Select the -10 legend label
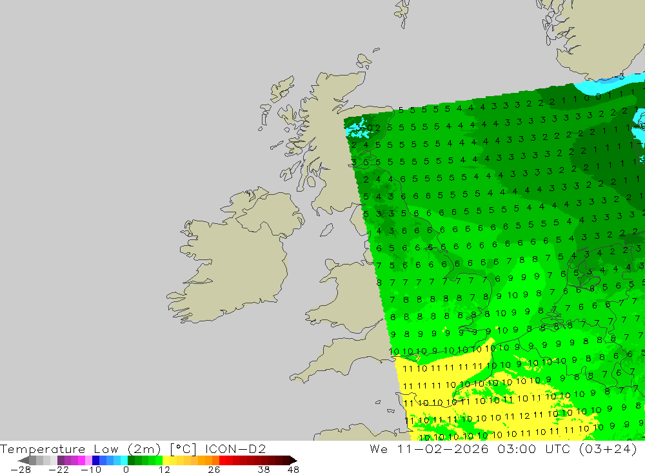Screen dimensions: 645x473 pos(90,470)
